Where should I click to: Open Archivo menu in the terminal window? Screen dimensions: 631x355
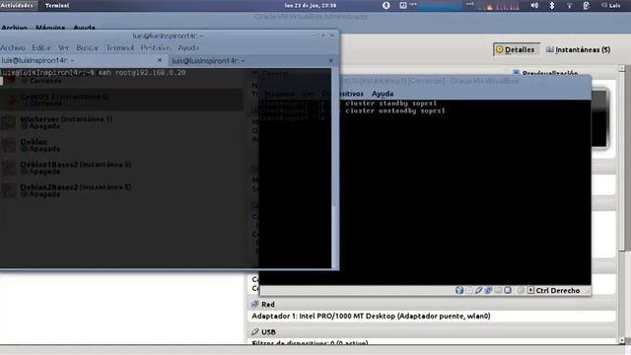point(13,47)
